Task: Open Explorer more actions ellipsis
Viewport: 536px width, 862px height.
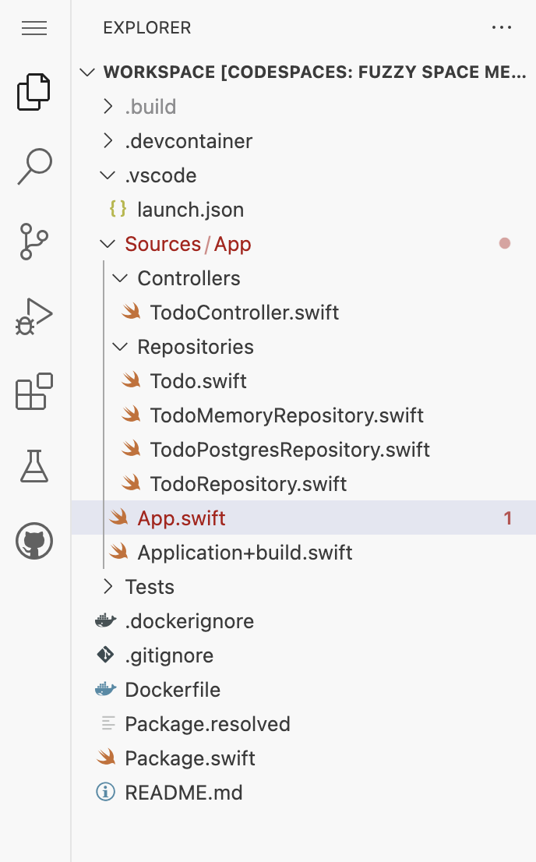Action: click(502, 28)
